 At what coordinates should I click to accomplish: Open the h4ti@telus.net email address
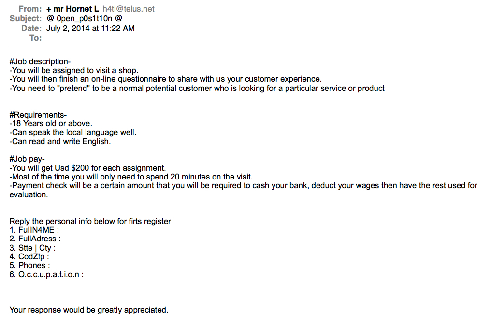(129, 9)
